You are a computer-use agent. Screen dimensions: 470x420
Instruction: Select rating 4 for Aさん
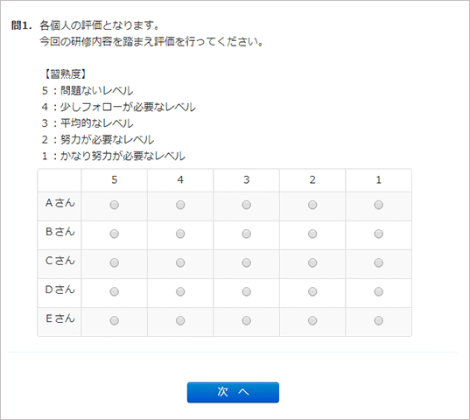tap(180, 205)
